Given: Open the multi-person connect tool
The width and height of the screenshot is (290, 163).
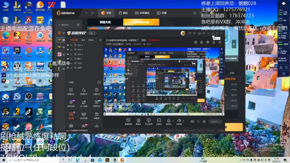Looking at the screenshot, I should 84,103.
